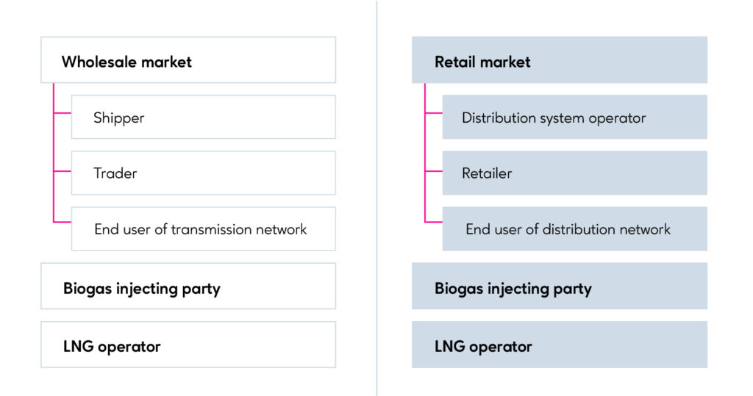This screenshot has height=396, width=753.
Task: Select the Shipper box
Action: click(x=203, y=117)
